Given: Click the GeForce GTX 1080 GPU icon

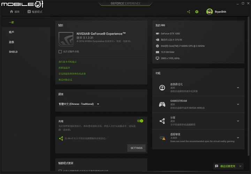Looking at the screenshot, I should pos(157,33).
